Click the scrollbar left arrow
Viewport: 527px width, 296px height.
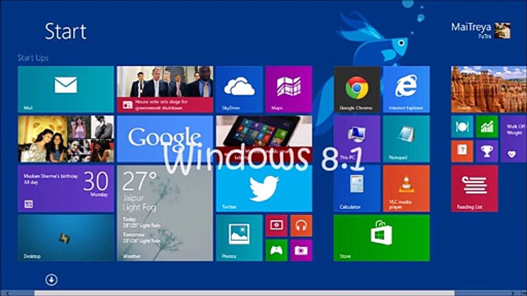click(7, 293)
